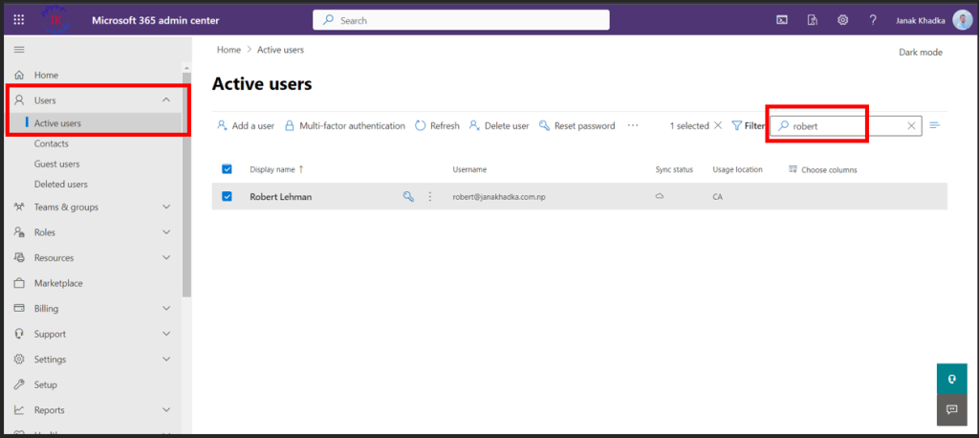Collapse navigation with the hamburger icon

[x=19, y=50]
